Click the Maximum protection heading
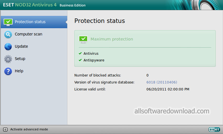 click(x=112, y=39)
